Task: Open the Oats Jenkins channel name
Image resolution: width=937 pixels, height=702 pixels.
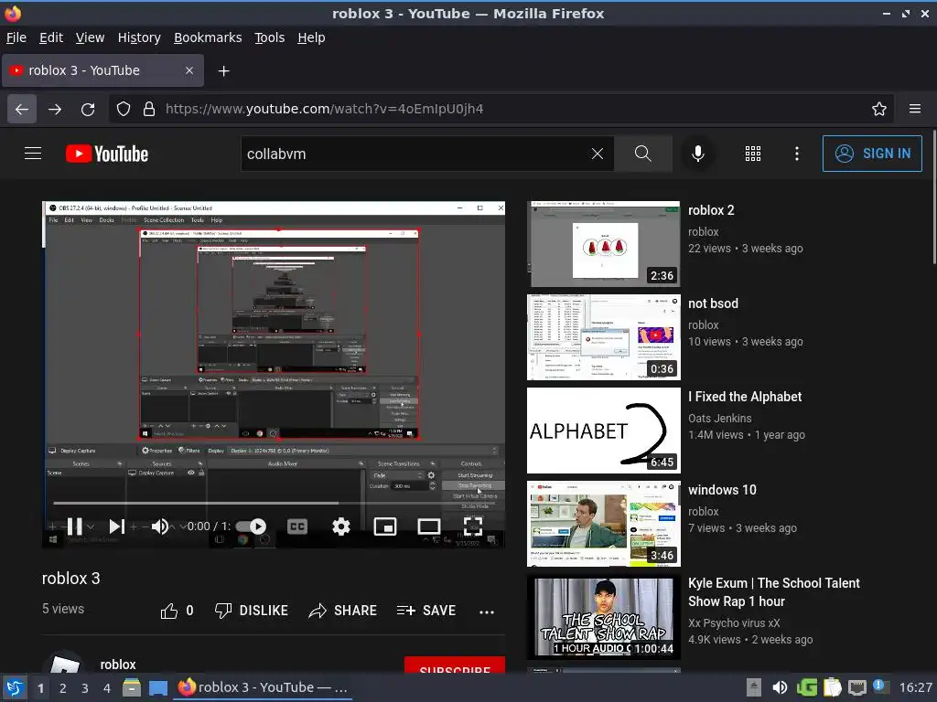Action: click(719, 418)
